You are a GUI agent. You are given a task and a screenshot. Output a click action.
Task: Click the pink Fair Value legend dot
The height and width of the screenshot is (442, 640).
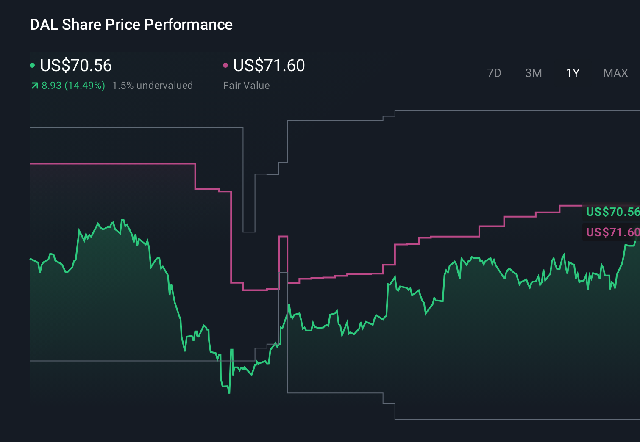click(226, 65)
